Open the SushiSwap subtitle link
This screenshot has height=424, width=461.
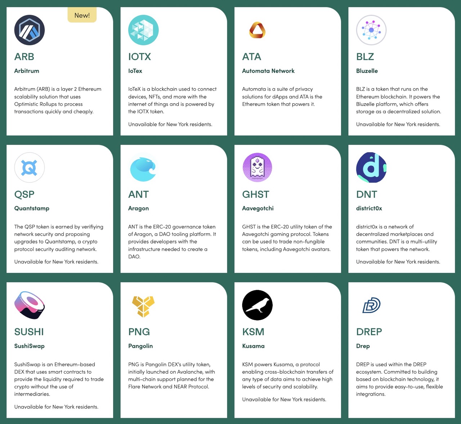(x=29, y=346)
